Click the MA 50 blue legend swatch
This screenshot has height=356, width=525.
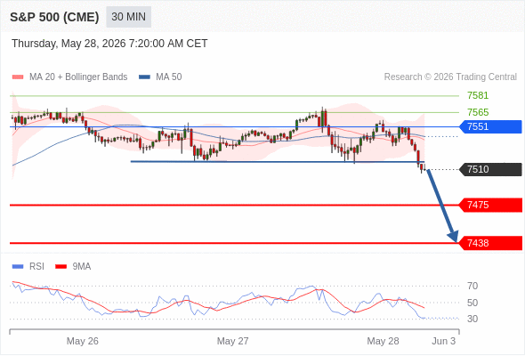[x=145, y=77]
